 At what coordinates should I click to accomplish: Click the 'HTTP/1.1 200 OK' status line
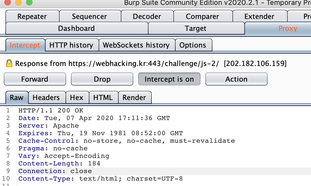[x=51, y=110]
